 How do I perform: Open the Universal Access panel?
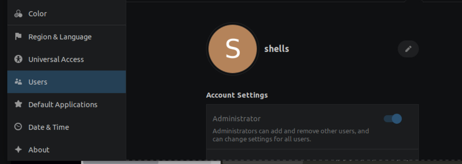point(56,59)
